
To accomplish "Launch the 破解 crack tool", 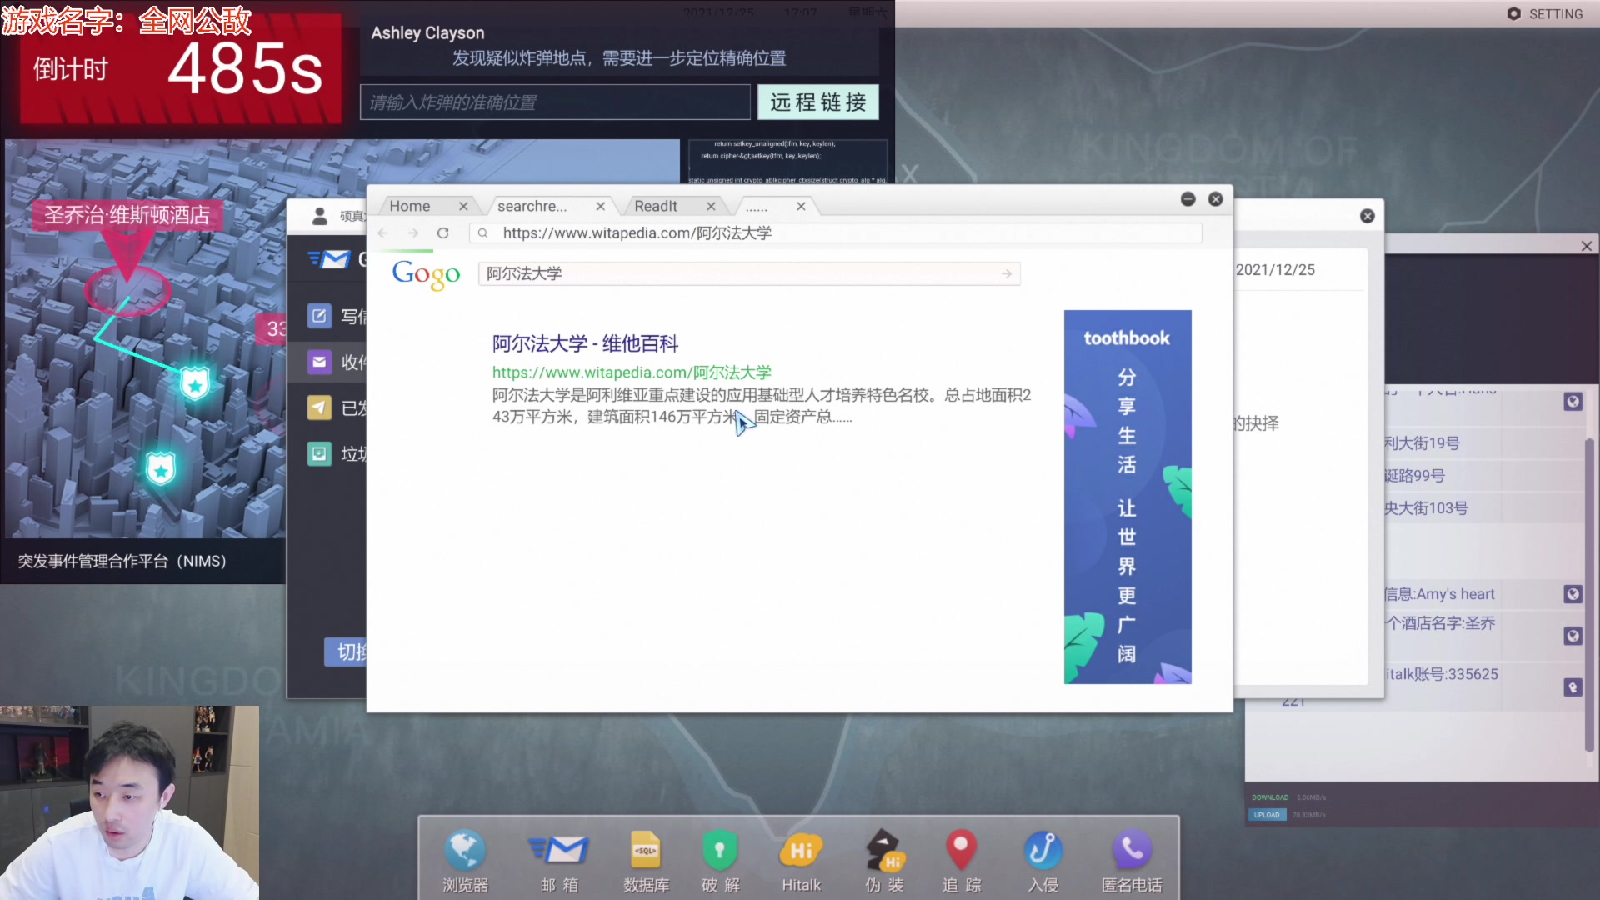I will click(720, 861).
